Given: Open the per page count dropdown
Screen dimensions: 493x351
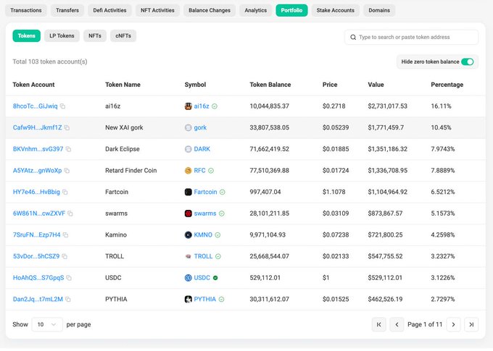Looking at the screenshot, I should [x=47, y=324].
